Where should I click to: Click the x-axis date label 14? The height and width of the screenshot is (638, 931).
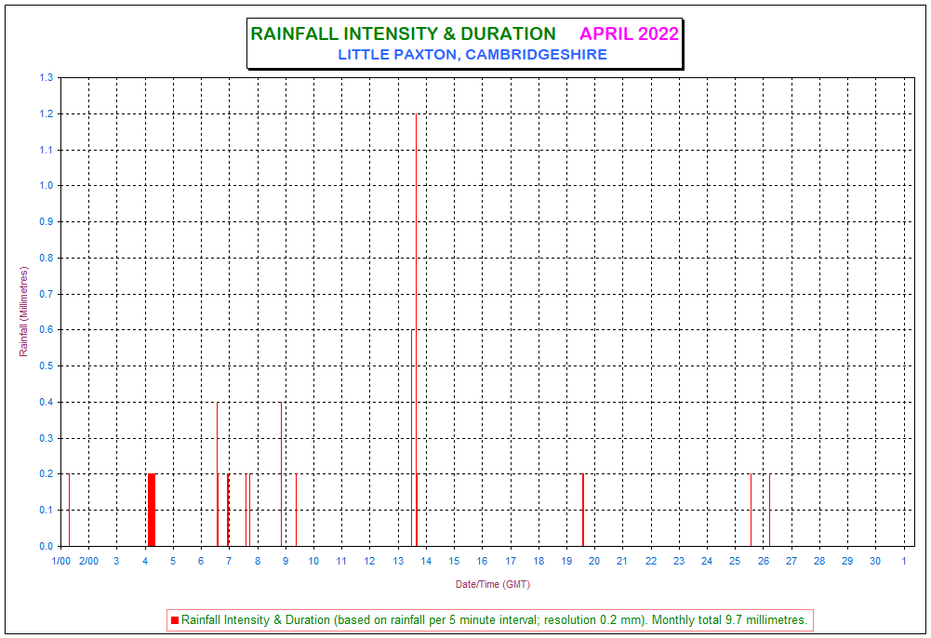coord(426,562)
